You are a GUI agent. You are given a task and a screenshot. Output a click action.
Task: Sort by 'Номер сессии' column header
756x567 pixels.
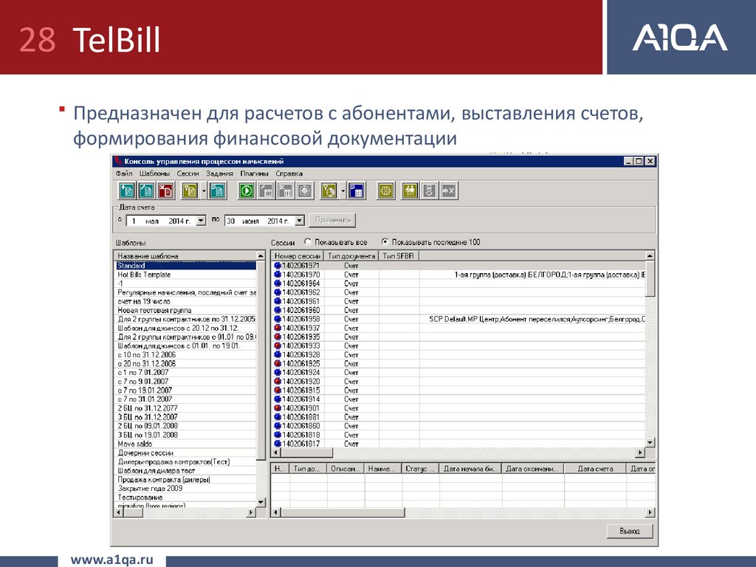tap(297, 256)
